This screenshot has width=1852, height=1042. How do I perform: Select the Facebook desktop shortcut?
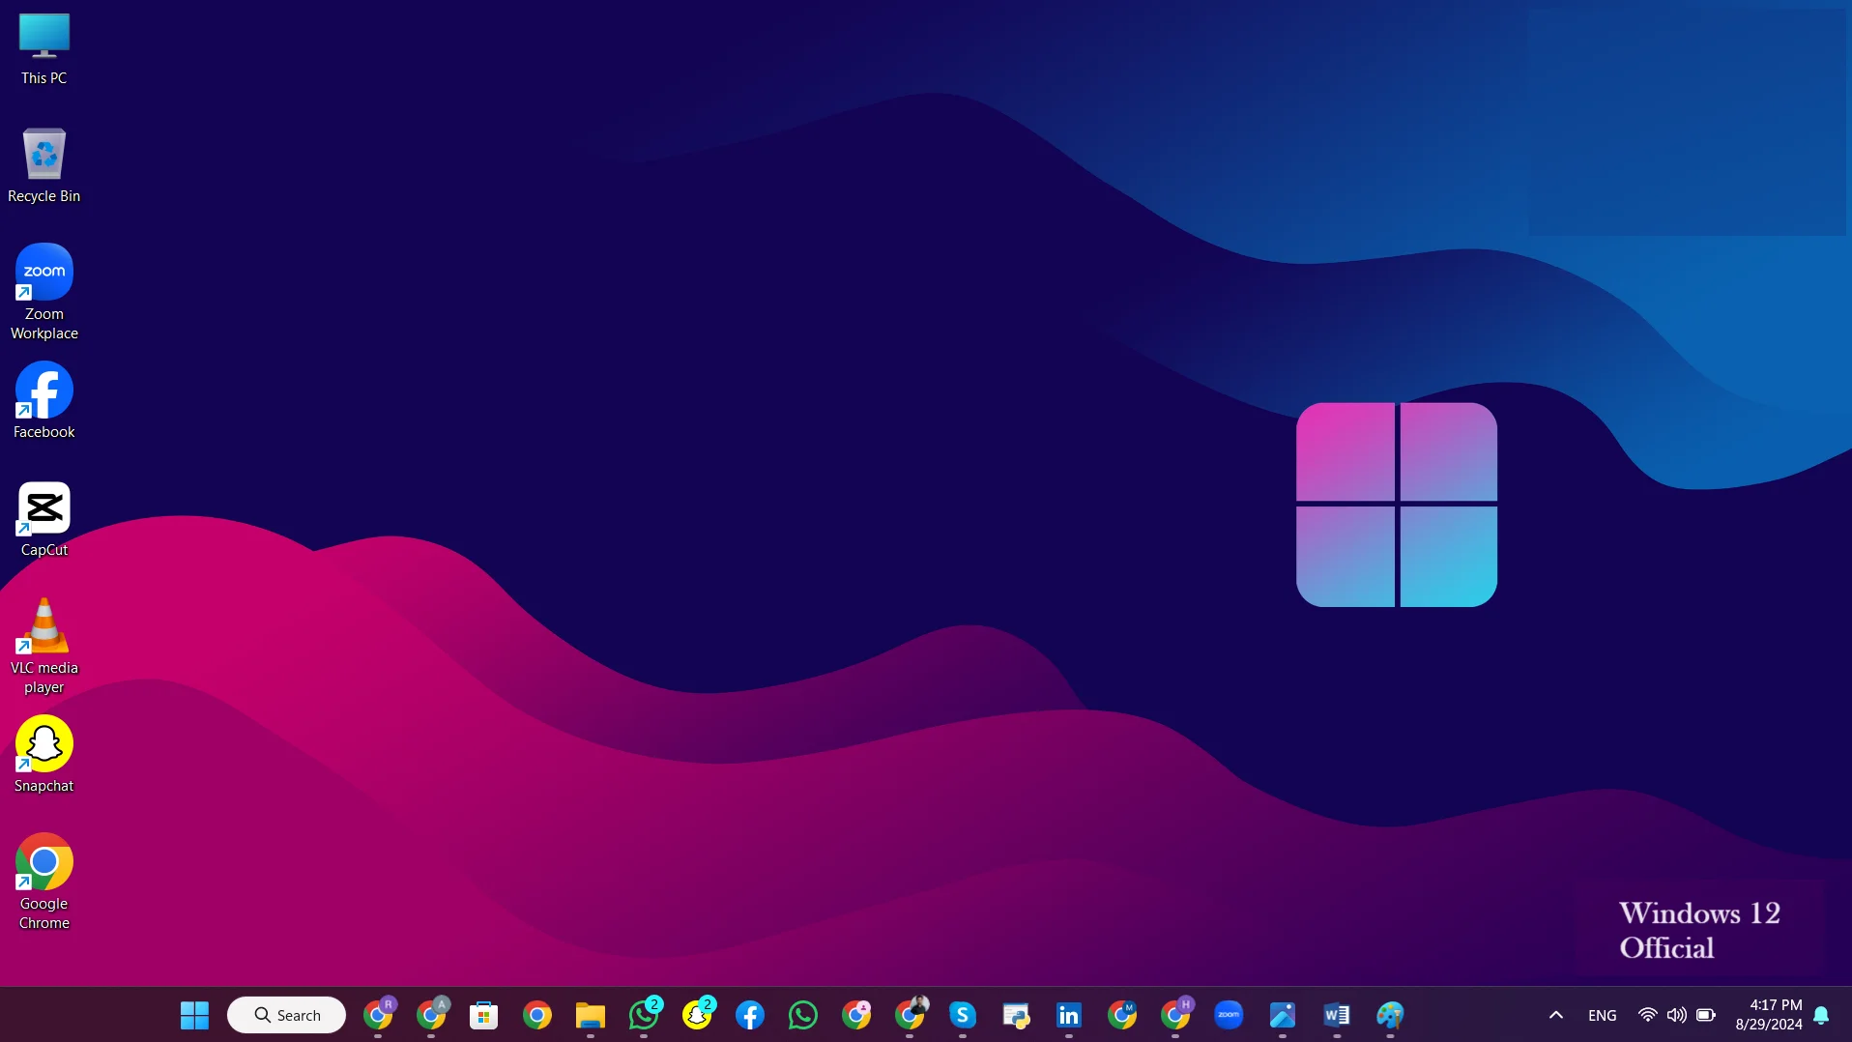pos(44,401)
